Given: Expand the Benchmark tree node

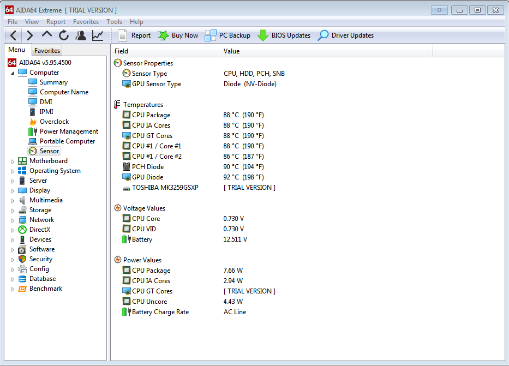Looking at the screenshot, I should click(13, 289).
